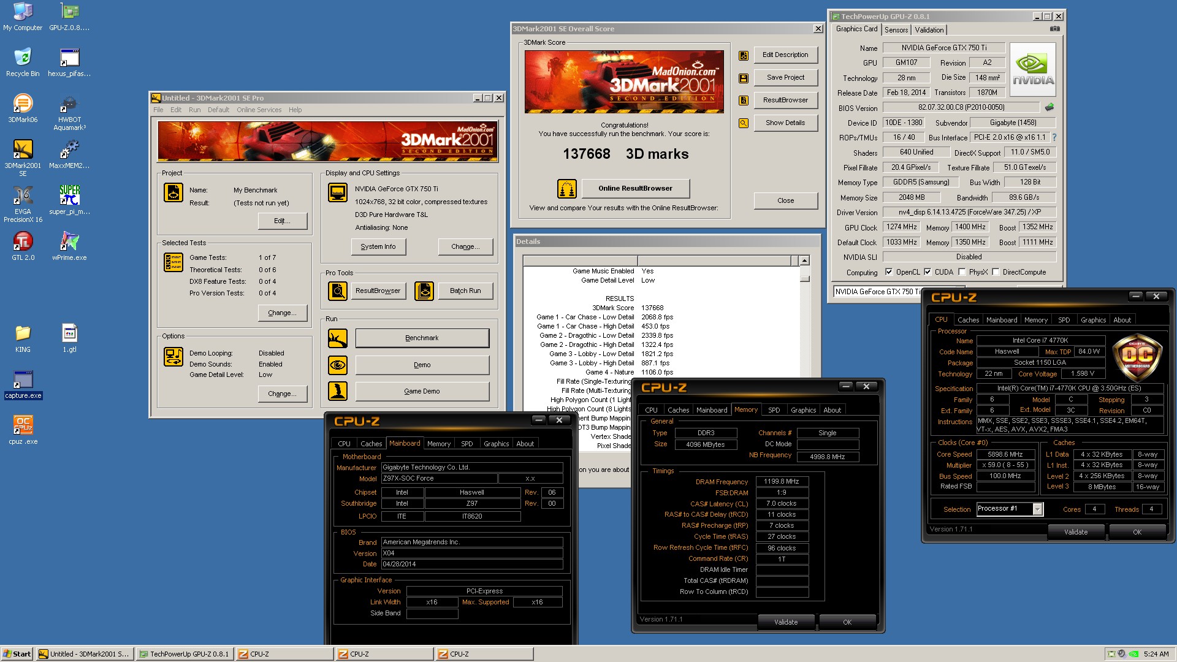The width and height of the screenshot is (1177, 662).
Task: Open the Caches tab in Mainboard CPU-Z window
Action: [x=371, y=444]
